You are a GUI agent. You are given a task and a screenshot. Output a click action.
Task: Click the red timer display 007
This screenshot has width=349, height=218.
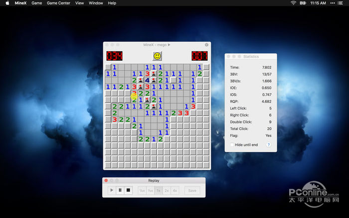pyautogui.click(x=199, y=56)
